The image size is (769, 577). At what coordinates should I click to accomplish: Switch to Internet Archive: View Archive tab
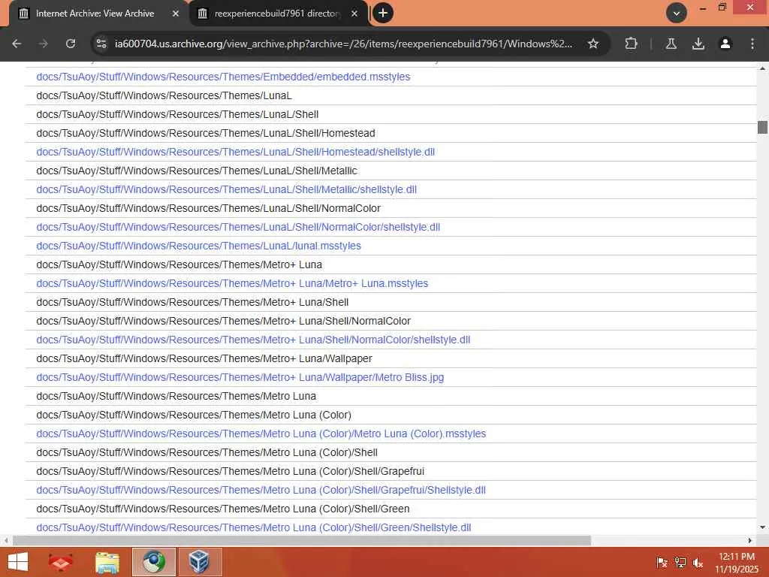(x=95, y=14)
